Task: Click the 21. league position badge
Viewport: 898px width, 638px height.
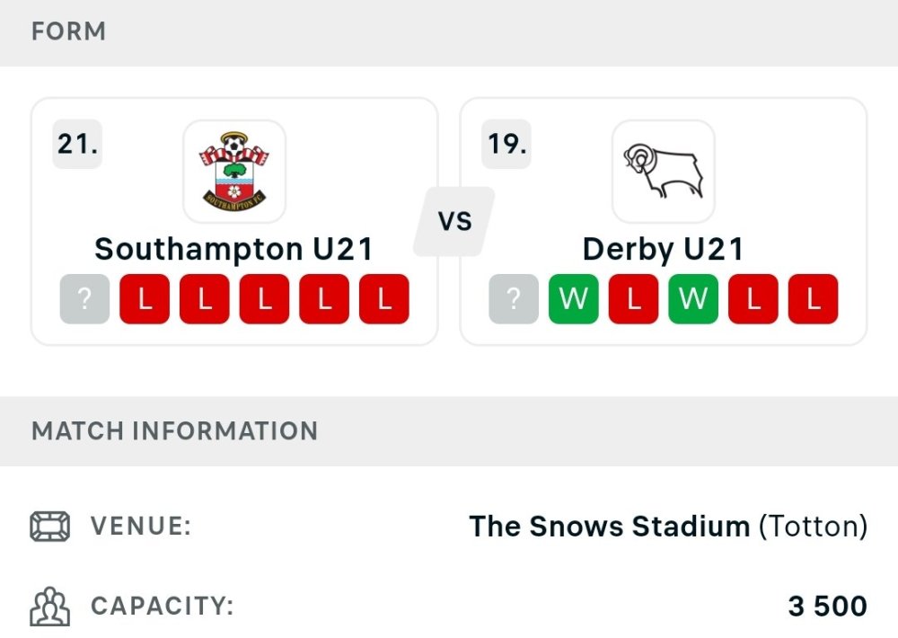Action: coord(77,144)
